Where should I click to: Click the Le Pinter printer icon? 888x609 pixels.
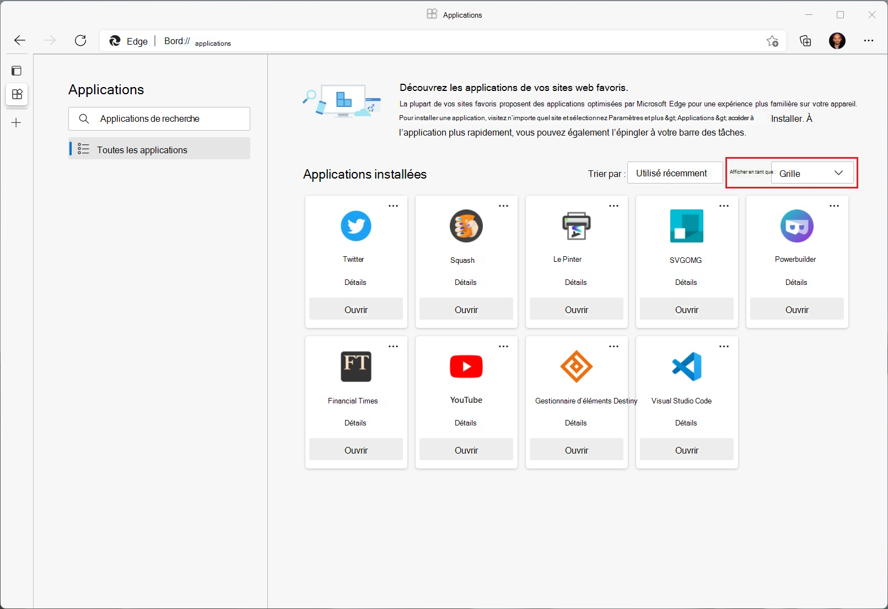[577, 226]
